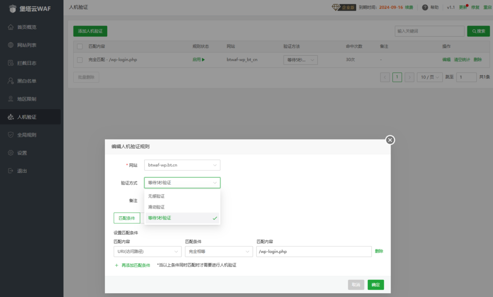The height and width of the screenshot is (297, 493).
Task: Select 等待5秒验证 option in list
Action: (x=182, y=218)
